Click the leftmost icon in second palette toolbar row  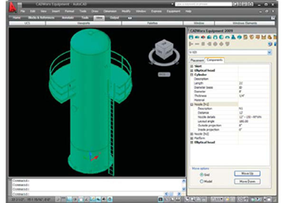pyautogui.click(x=191, y=44)
